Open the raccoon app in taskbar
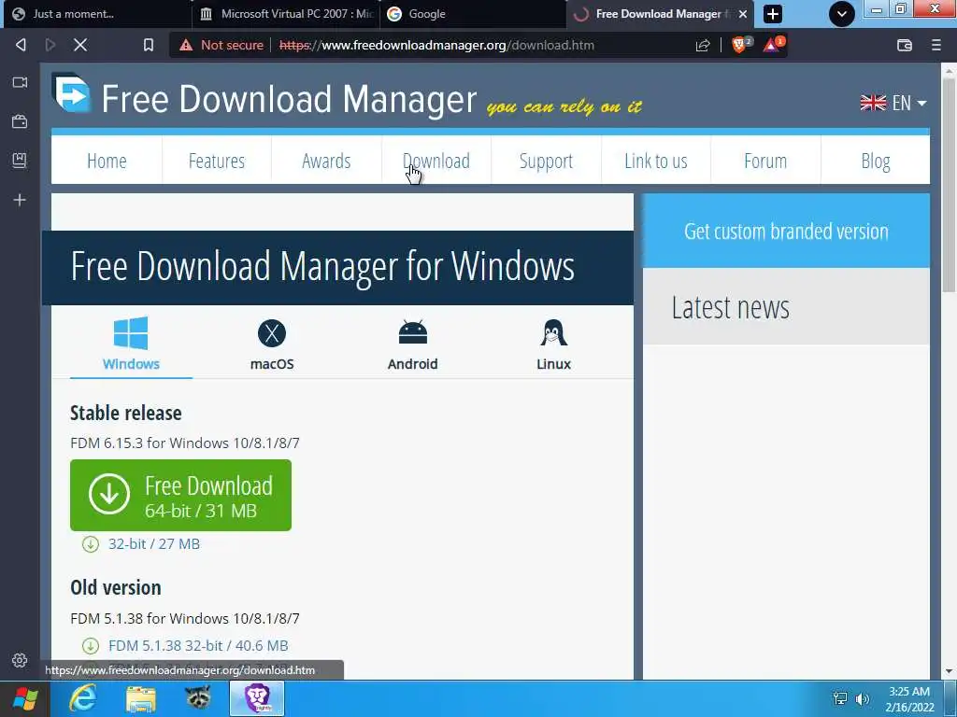The width and height of the screenshot is (957, 717). point(198,698)
